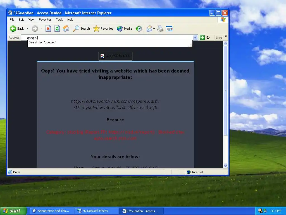The width and height of the screenshot is (286, 215).
Task: Select the Search for "google." suggestion
Action: coord(110,42)
